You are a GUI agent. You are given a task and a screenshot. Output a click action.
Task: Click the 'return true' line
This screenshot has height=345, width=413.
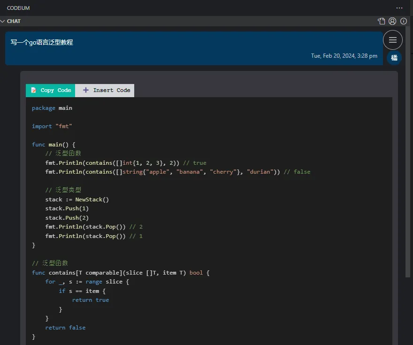[90, 300]
